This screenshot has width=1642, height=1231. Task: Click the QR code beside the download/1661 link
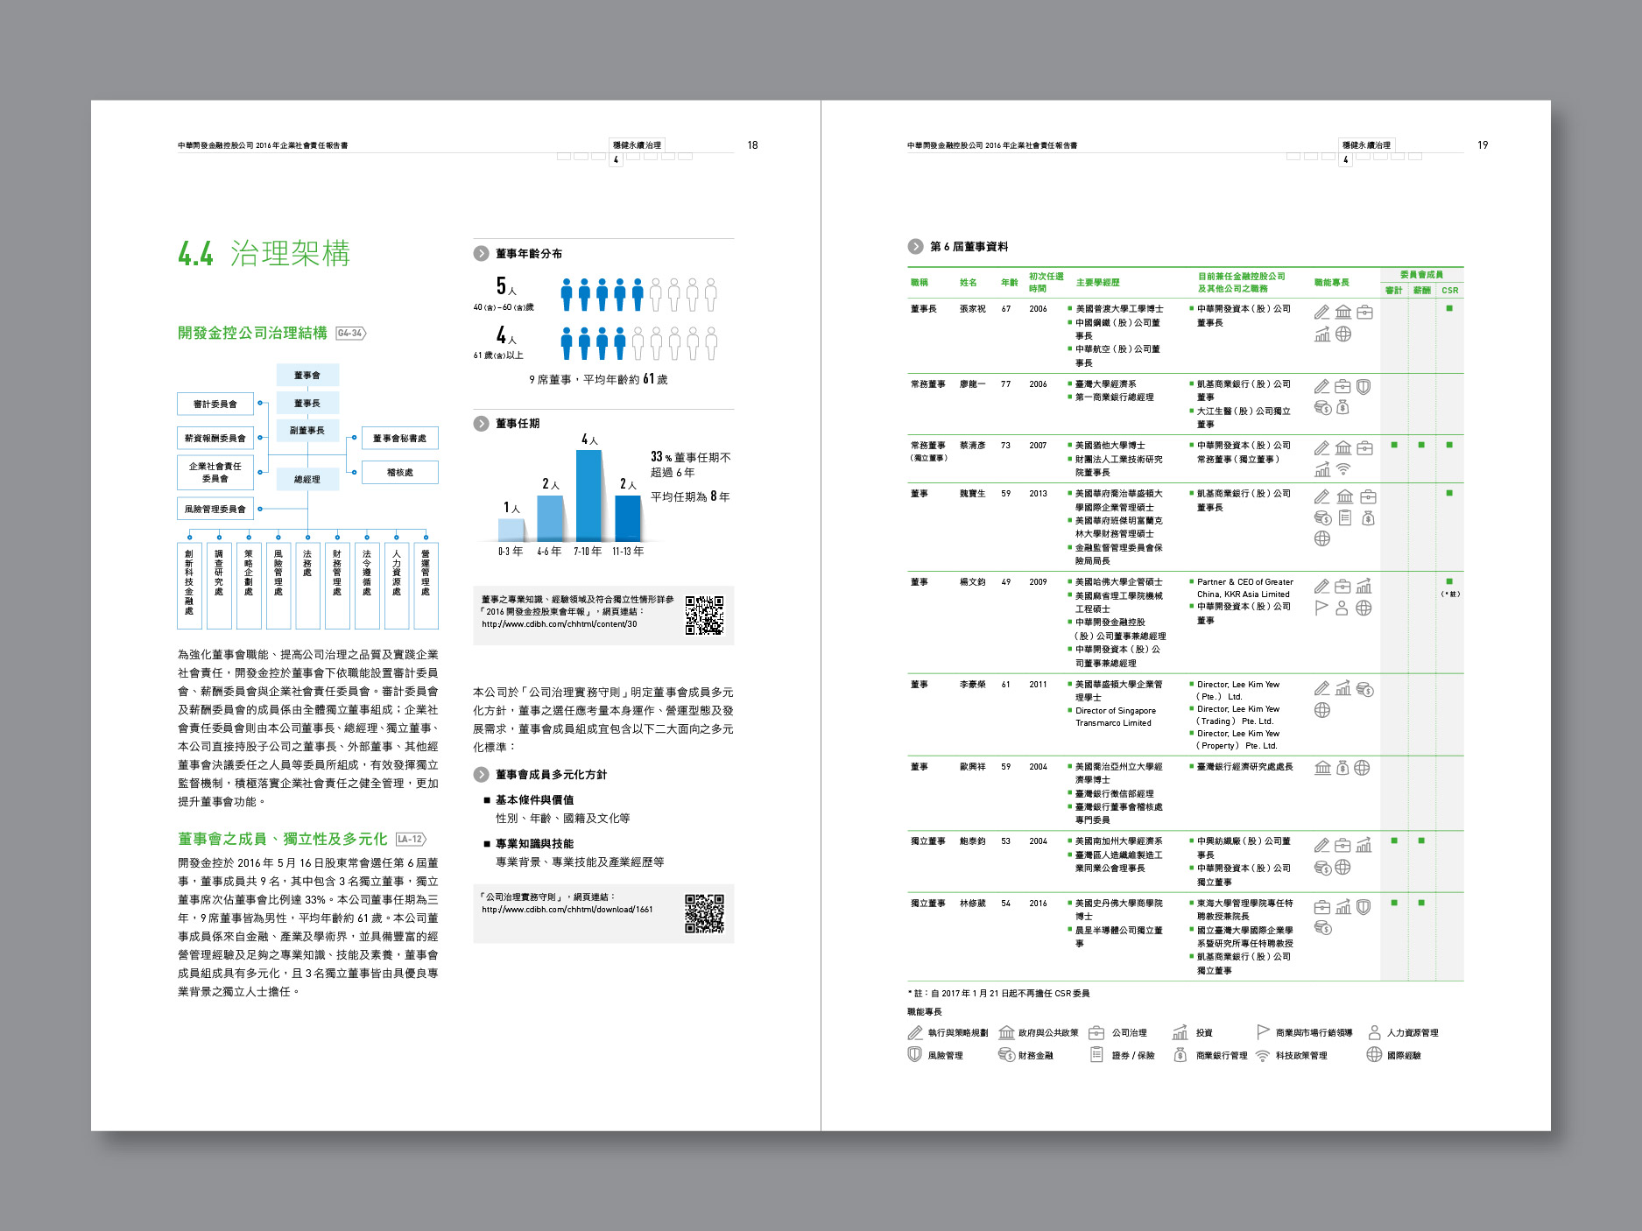coord(704,913)
